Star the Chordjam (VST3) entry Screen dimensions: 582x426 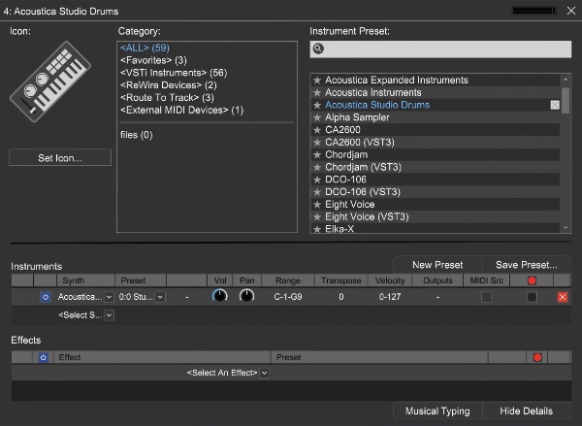pos(317,167)
